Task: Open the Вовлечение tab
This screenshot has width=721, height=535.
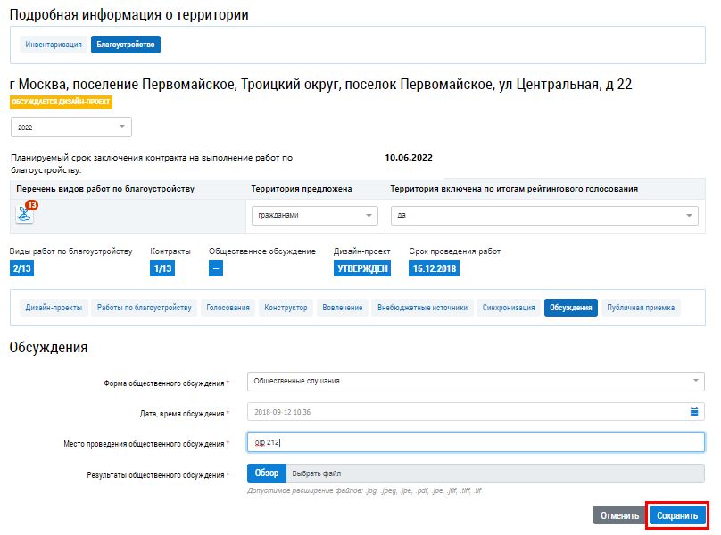Action: click(x=343, y=308)
